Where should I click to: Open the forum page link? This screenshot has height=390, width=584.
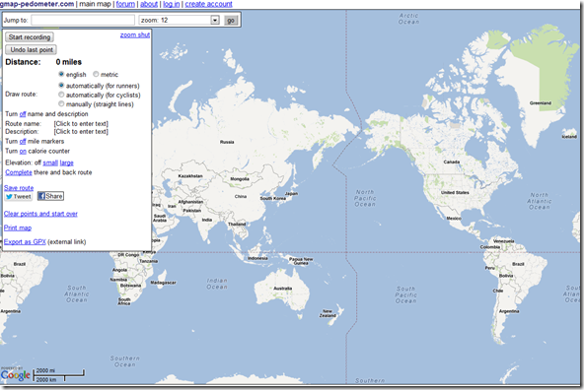[125, 4]
